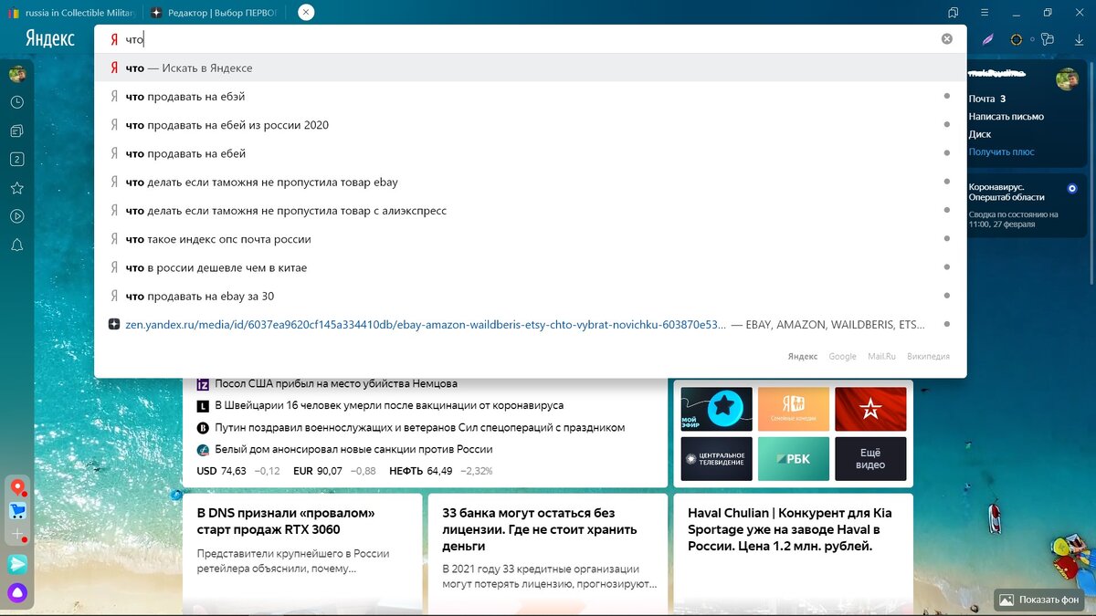
Task: Open news about vaccination deaths in Швейцарии
Action: (x=388, y=405)
